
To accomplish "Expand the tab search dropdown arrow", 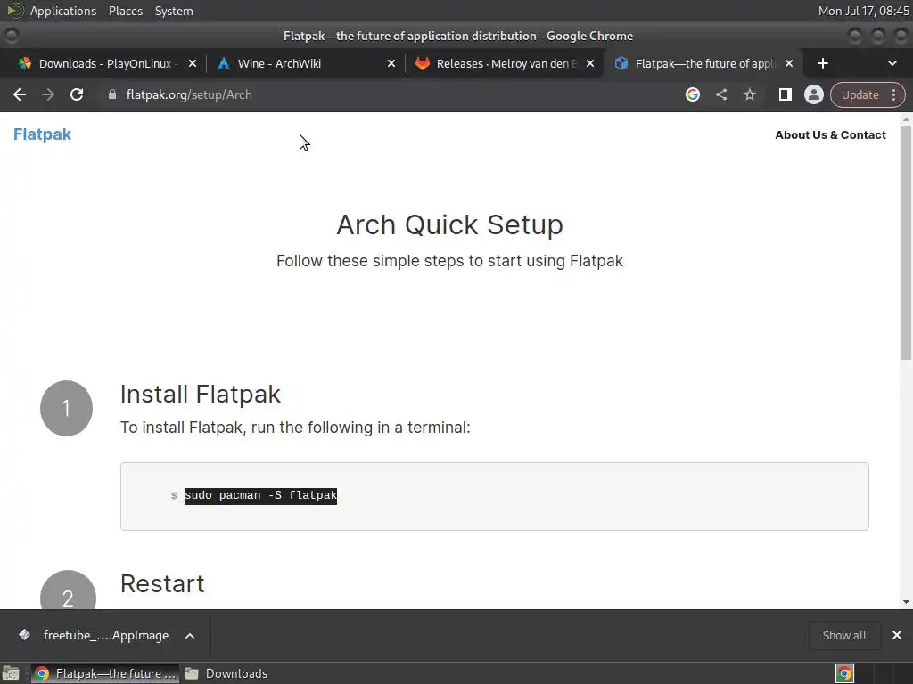I will click(x=892, y=63).
